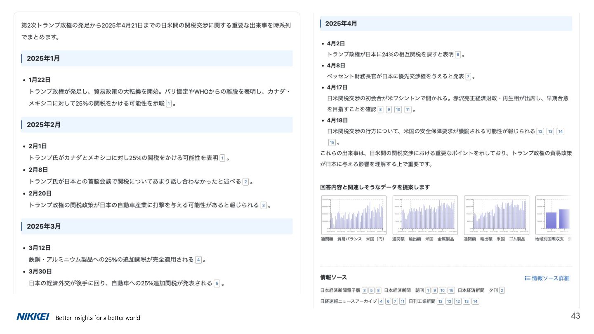Open citation 5 in the 3月30日 entry
The height and width of the screenshot is (334, 594).
pos(217,283)
